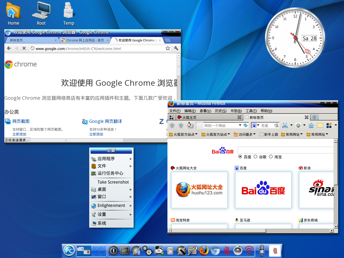The width and height of the screenshot is (344, 258).
Task: Open a new tab in Chrome
Action: click(x=167, y=40)
